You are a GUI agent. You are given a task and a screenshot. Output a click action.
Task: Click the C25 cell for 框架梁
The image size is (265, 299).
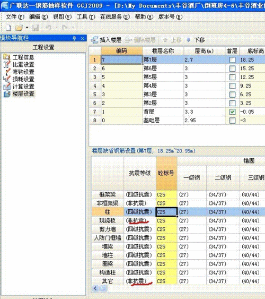tap(166, 195)
